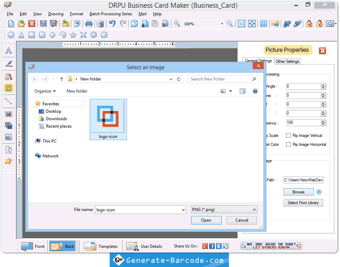Select the pencil drawing tool in sidebar
Screen dimensions: 340x267
9,64
